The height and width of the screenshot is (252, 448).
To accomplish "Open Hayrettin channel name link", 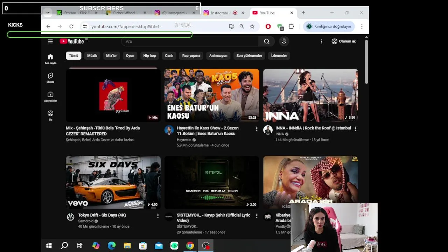I will (184, 140).
